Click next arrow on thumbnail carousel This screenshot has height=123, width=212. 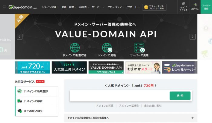tap(196, 68)
